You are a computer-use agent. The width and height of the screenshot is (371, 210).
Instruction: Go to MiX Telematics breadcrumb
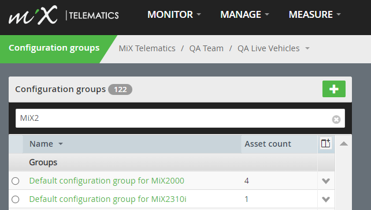tap(147, 48)
